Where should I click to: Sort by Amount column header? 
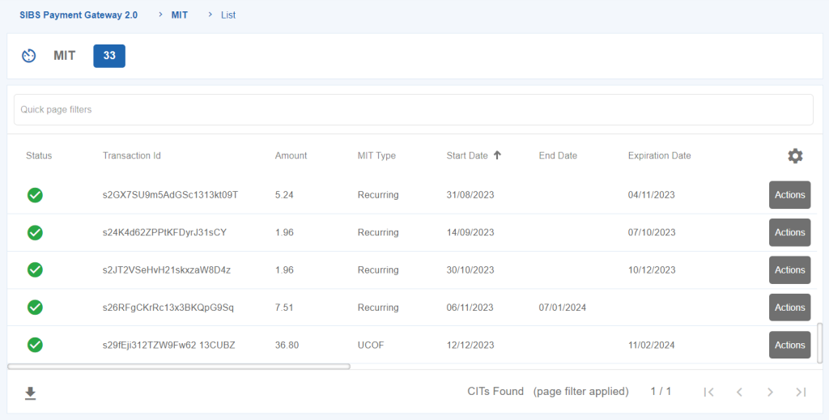291,155
